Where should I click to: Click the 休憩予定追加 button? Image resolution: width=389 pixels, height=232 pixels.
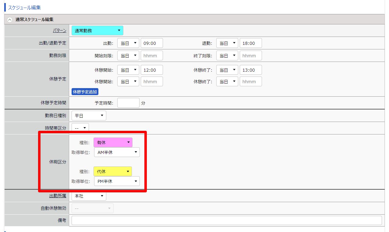pyautogui.click(x=85, y=92)
